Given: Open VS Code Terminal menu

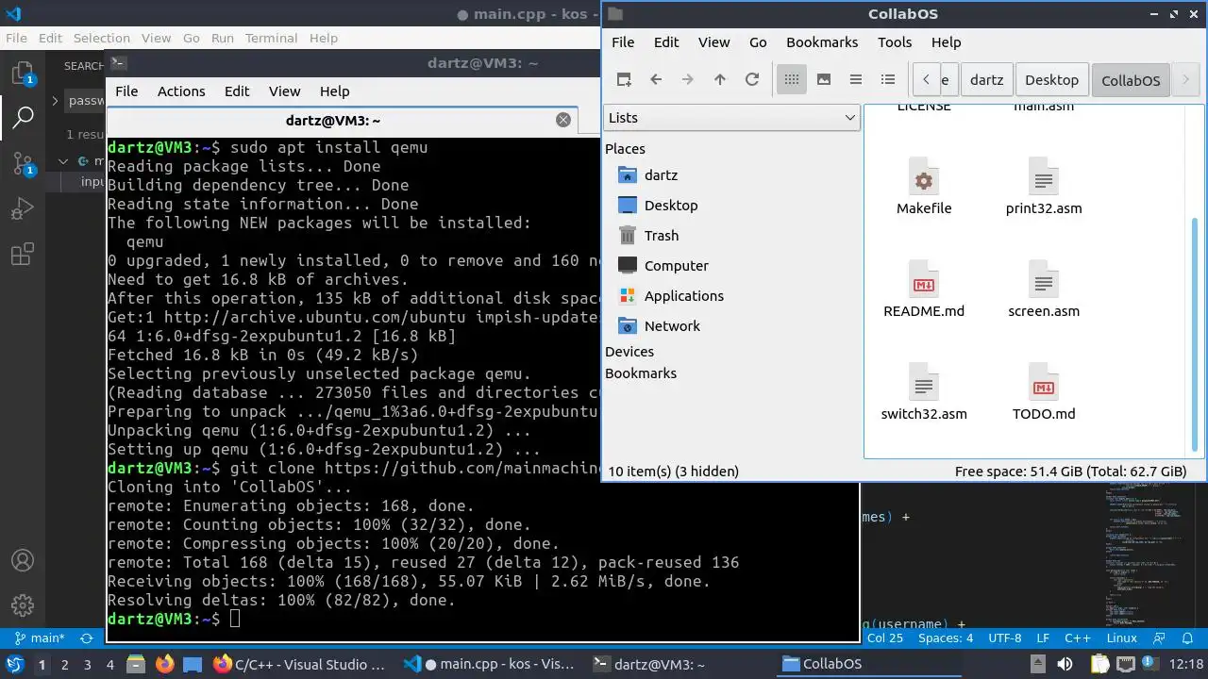Looking at the screenshot, I should pos(271,39).
